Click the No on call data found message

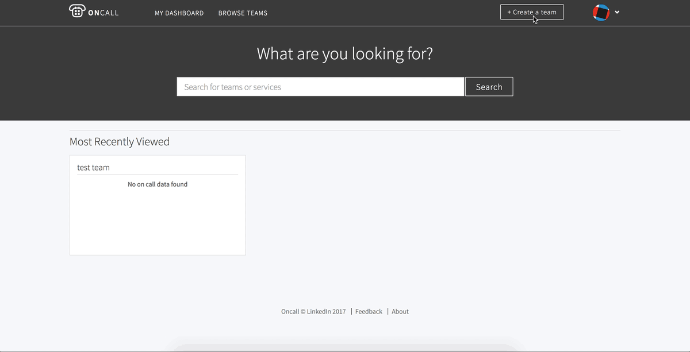tap(158, 184)
